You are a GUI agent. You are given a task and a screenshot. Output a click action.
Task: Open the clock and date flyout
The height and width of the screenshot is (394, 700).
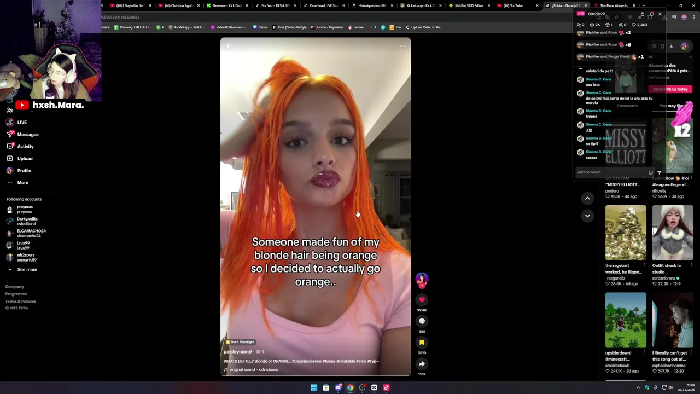(x=687, y=387)
